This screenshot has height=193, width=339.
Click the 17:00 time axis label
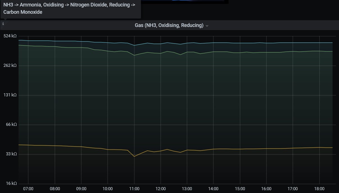(x=293, y=189)
